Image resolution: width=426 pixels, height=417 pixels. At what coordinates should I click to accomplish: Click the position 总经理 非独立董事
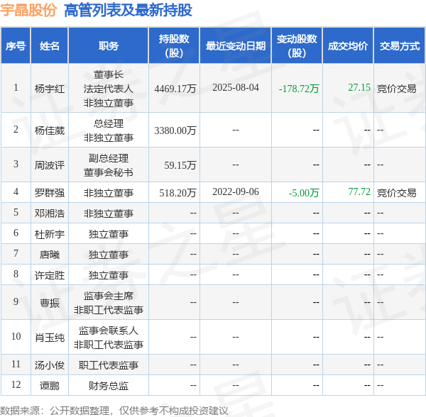tap(109, 130)
